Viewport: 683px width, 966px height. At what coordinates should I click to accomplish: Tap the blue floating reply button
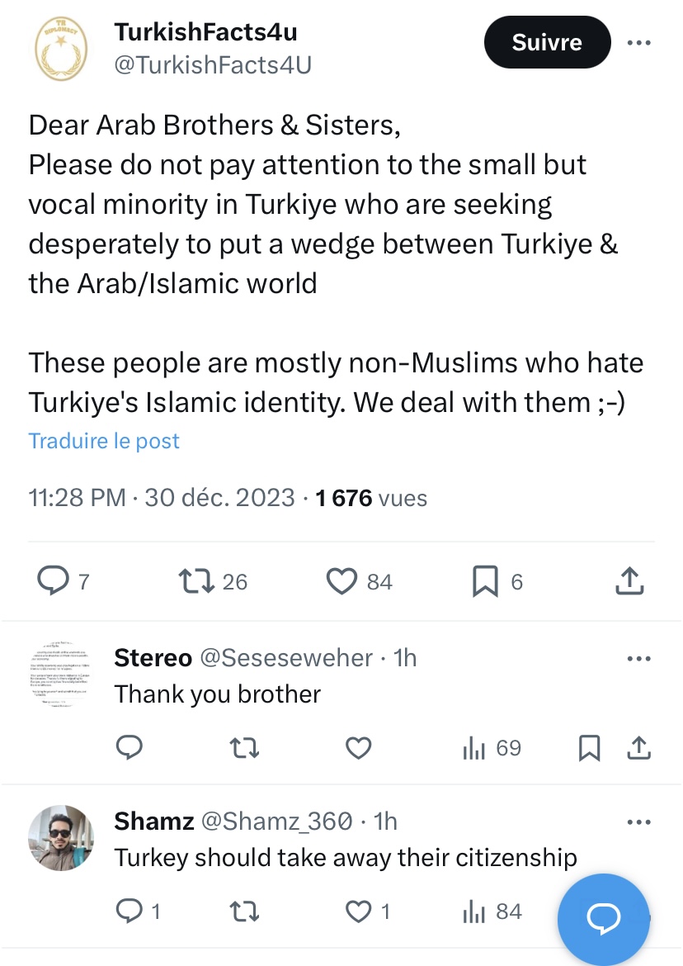click(x=603, y=914)
